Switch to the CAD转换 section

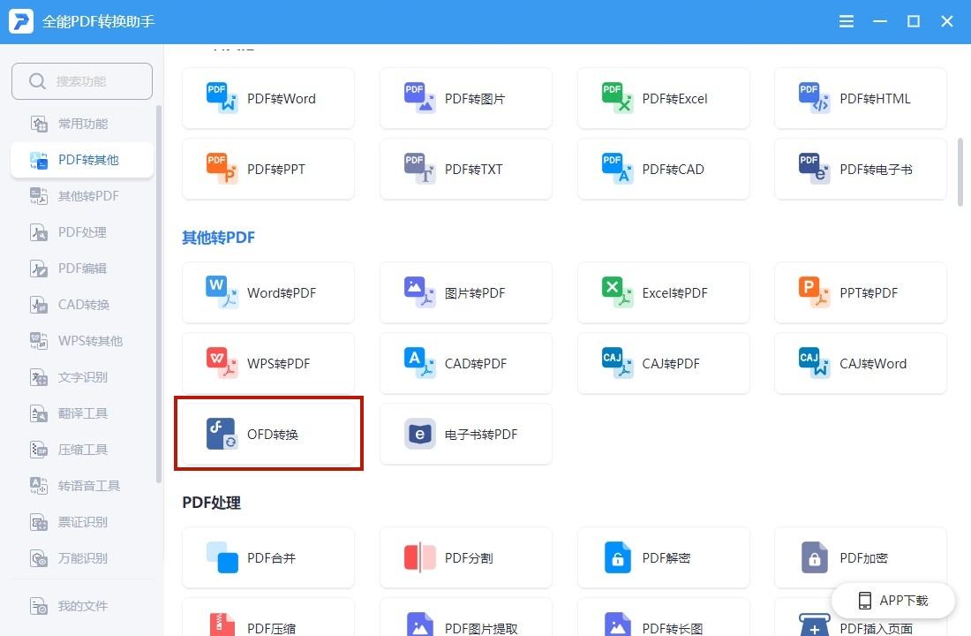tap(81, 305)
